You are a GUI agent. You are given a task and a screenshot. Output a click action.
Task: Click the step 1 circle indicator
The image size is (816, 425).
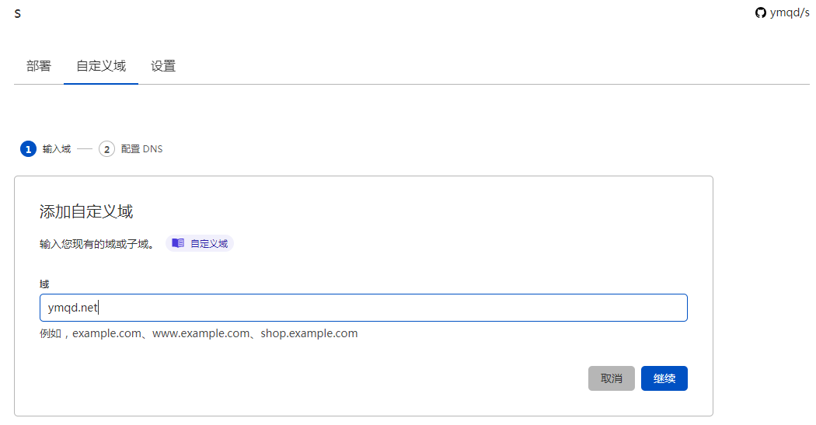coord(29,149)
